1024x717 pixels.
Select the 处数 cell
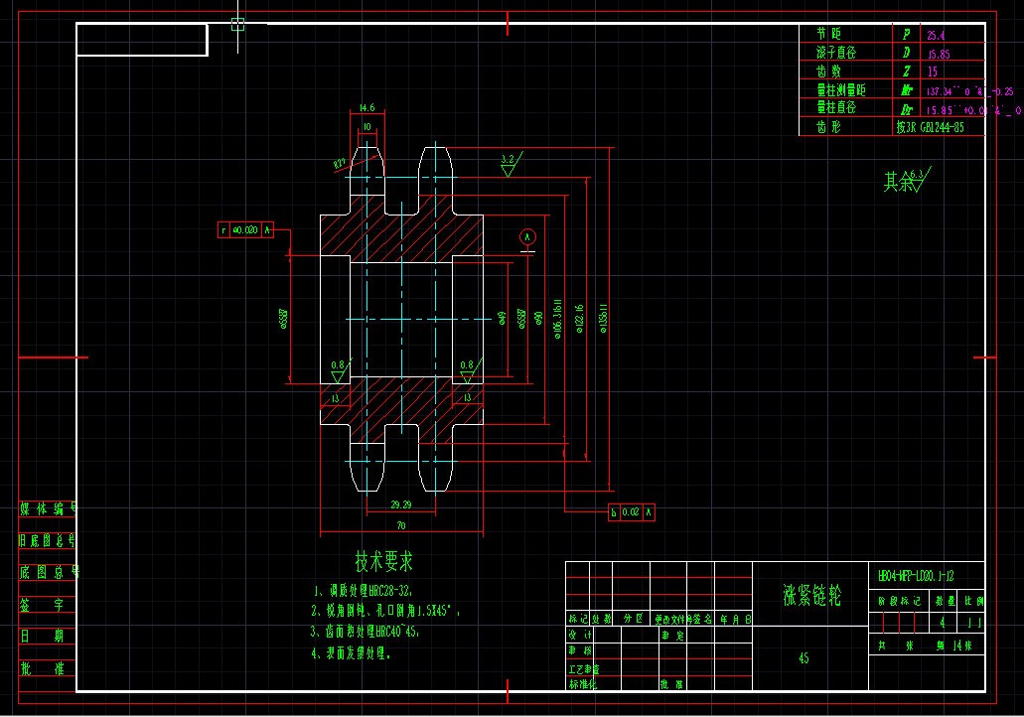(602, 619)
